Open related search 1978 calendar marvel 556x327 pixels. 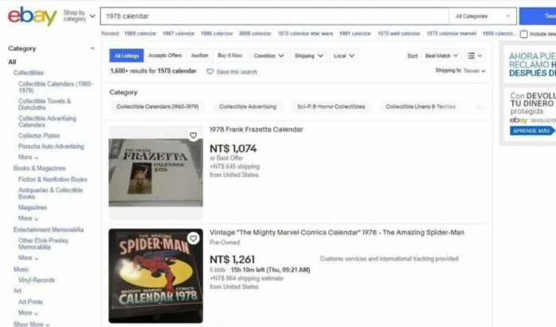point(451,33)
